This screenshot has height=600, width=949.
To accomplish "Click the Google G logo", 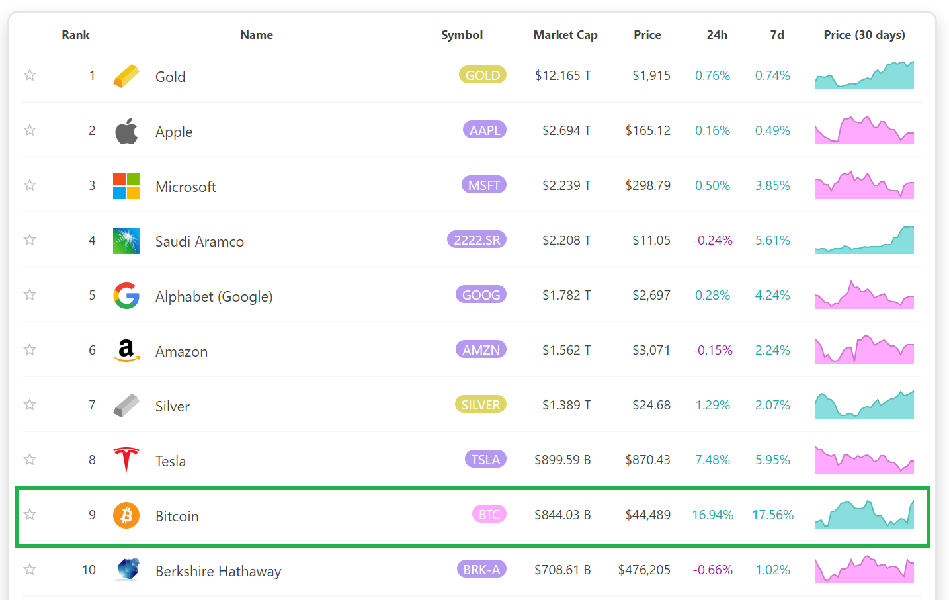I will [x=126, y=296].
